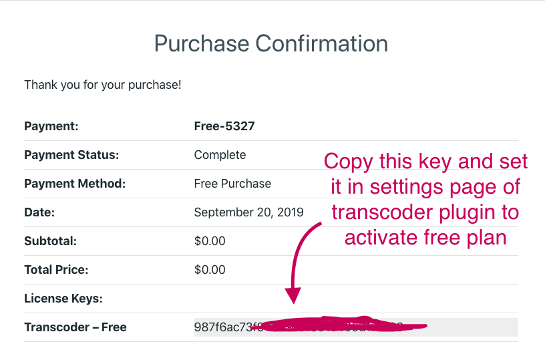The image size is (545, 364).
Task: Click the pink curved arrow annotation
Action: 298,260
